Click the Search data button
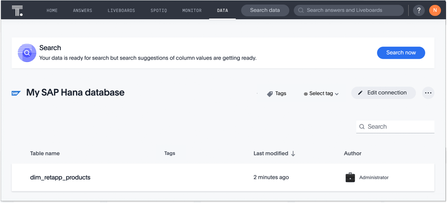Screen dimensions: 448x203 [x=265, y=10]
